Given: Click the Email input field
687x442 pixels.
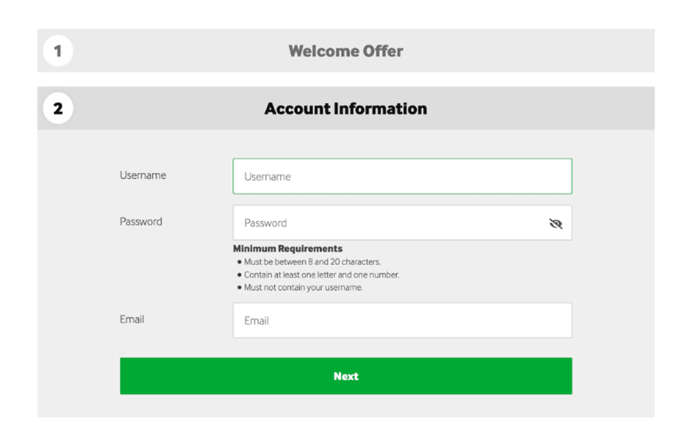Looking at the screenshot, I should pos(402,320).
